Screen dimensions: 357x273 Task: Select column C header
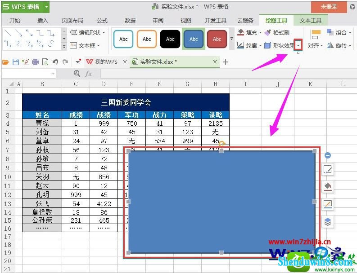point(76,84)
